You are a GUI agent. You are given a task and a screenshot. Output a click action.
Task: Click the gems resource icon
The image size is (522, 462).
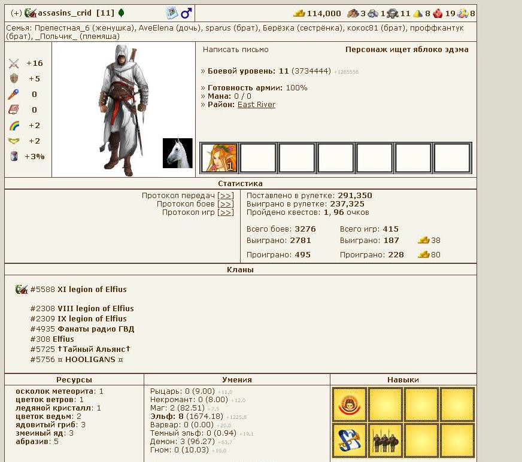click(462, 14)
